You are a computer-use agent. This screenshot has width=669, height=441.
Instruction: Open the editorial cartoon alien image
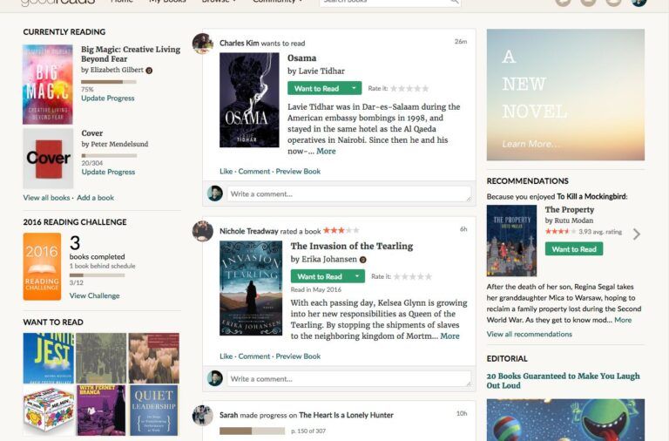(x=565, y=420)
